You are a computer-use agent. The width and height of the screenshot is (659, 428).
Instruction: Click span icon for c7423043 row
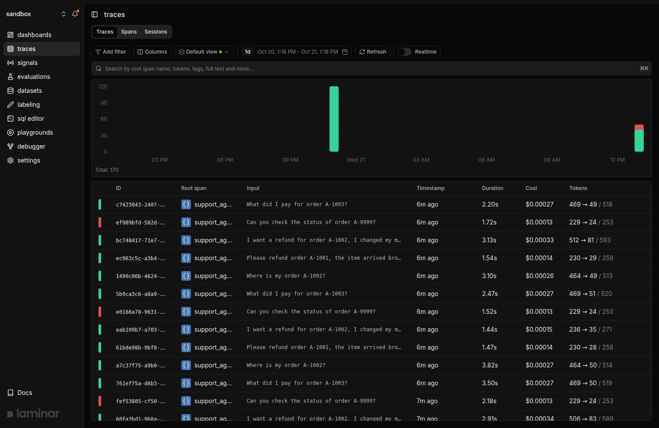[x=186, y=204]
